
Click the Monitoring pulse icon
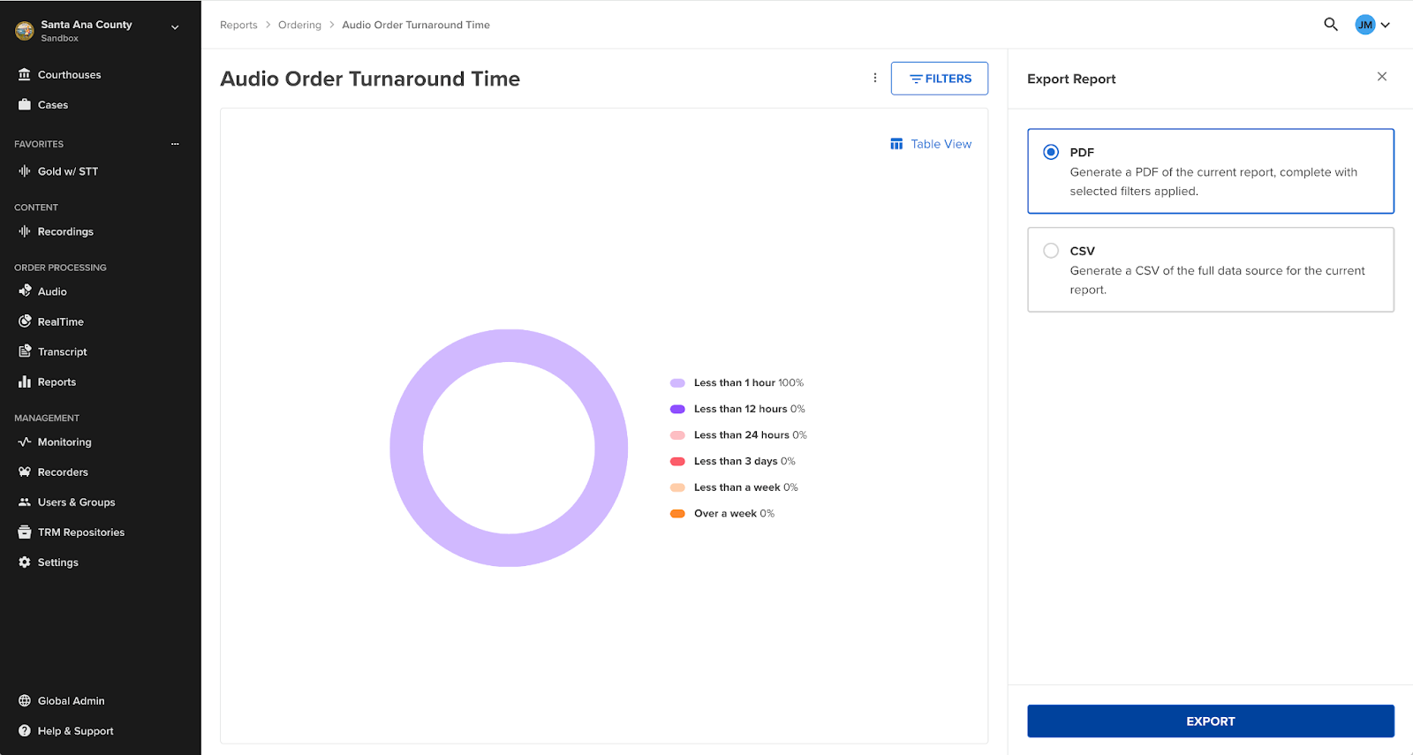coord(25,442)
